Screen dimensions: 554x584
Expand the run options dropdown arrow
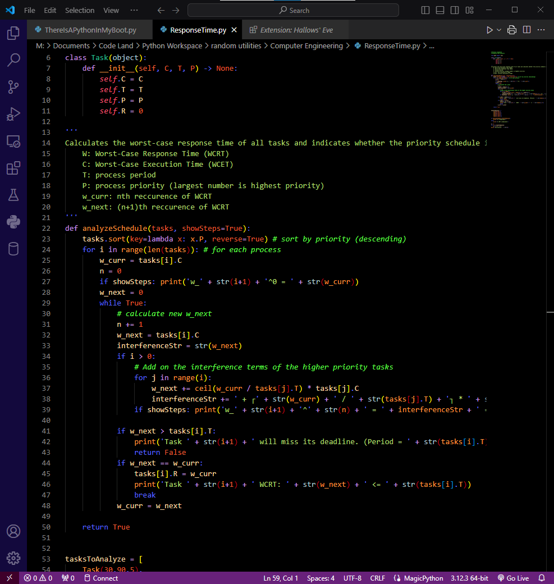[499, 30]
